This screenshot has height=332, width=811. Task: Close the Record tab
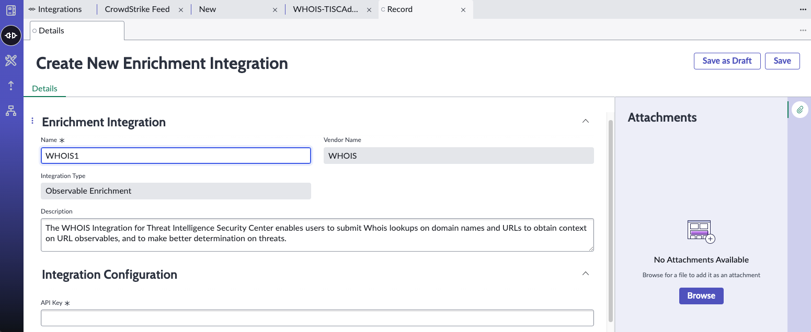[x=463, y=9]
